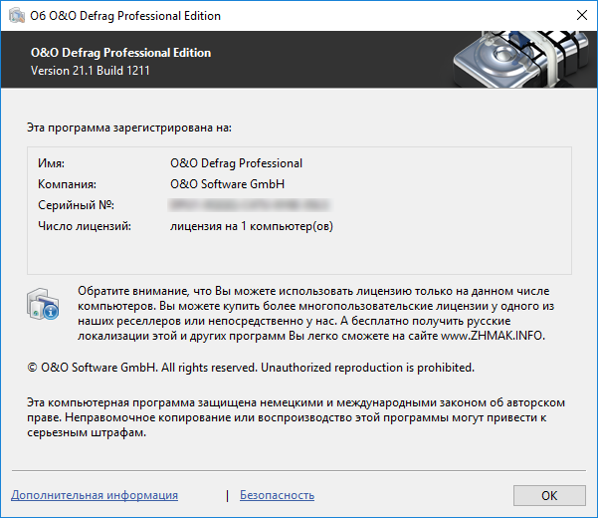Click the blurred serial number value

click(x=249, y=205)
